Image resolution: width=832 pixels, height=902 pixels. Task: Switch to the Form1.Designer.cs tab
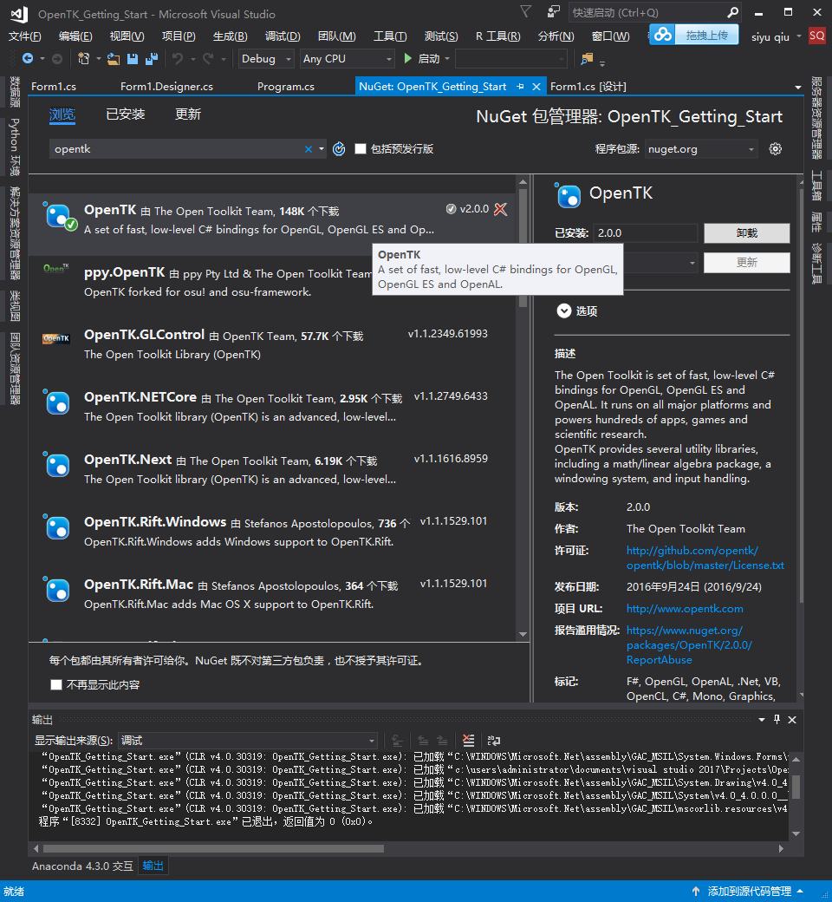click(166, 86)
